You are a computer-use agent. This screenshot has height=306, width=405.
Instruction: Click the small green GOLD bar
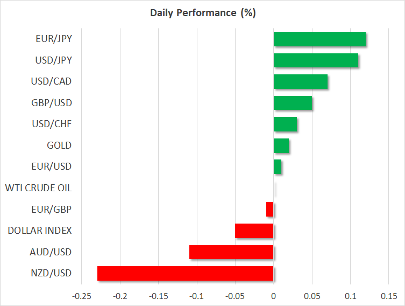281,145
